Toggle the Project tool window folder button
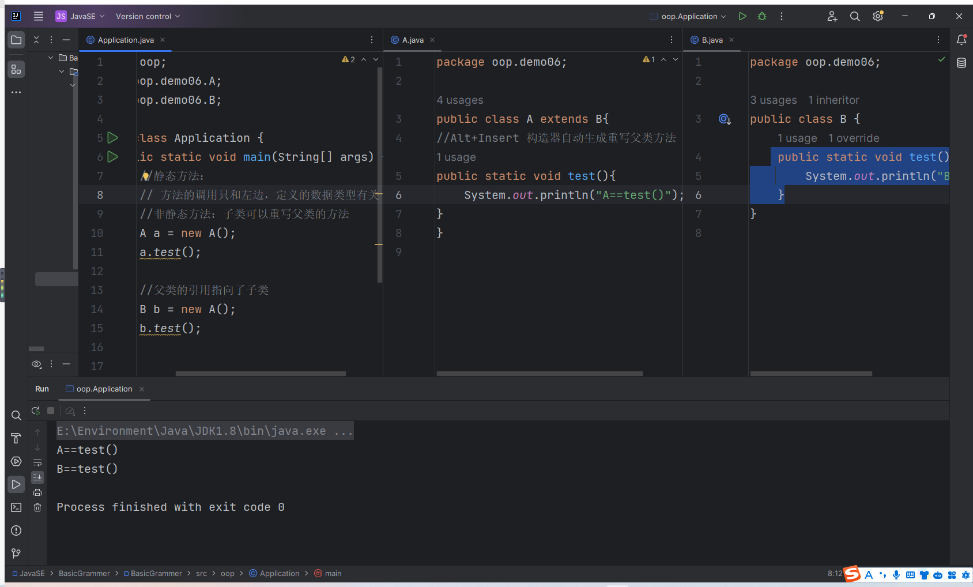 point(16,40)
